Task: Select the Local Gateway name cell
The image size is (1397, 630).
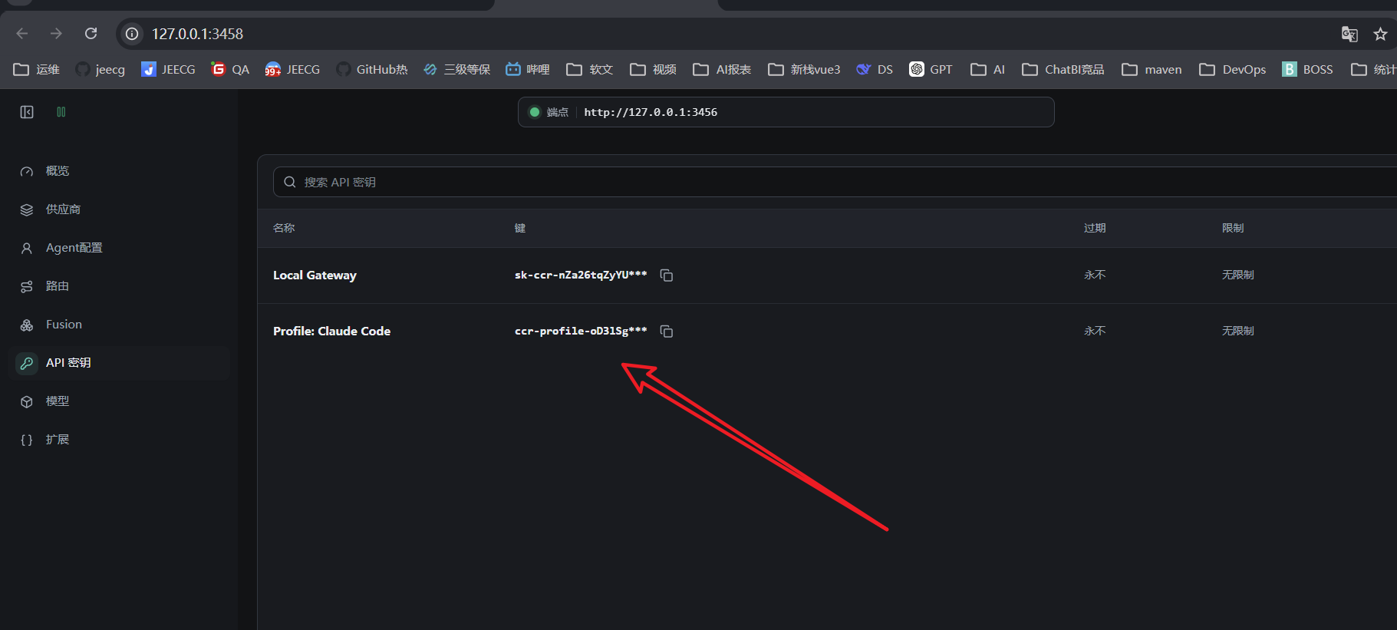Action: [x=315, y=275]
